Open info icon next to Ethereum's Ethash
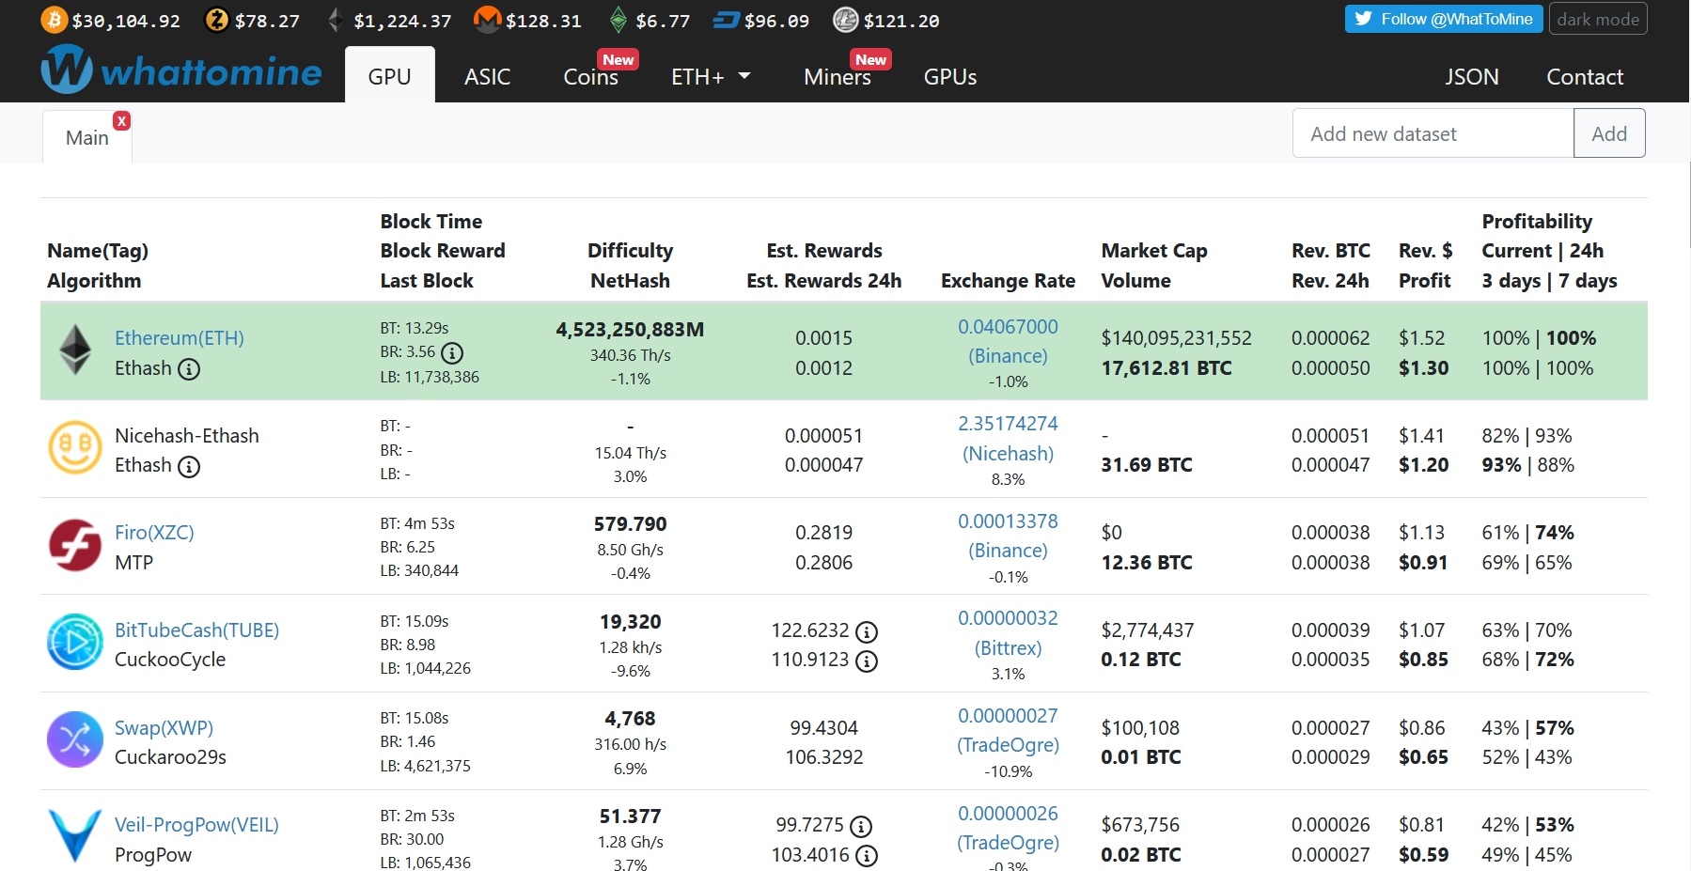1691x871 pixels. pyautogui.click(x=189, y=369)
